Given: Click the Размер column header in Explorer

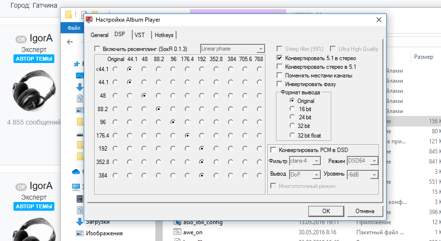Looking at the screenshot, I should pyautogui.click(x=424, y=57).
